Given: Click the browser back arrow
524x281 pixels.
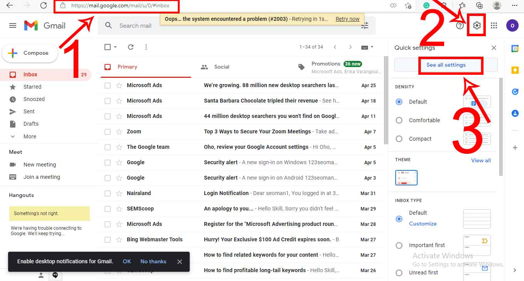Looking at the screenshot, I should pyautogui.click(x=10, y=5).
